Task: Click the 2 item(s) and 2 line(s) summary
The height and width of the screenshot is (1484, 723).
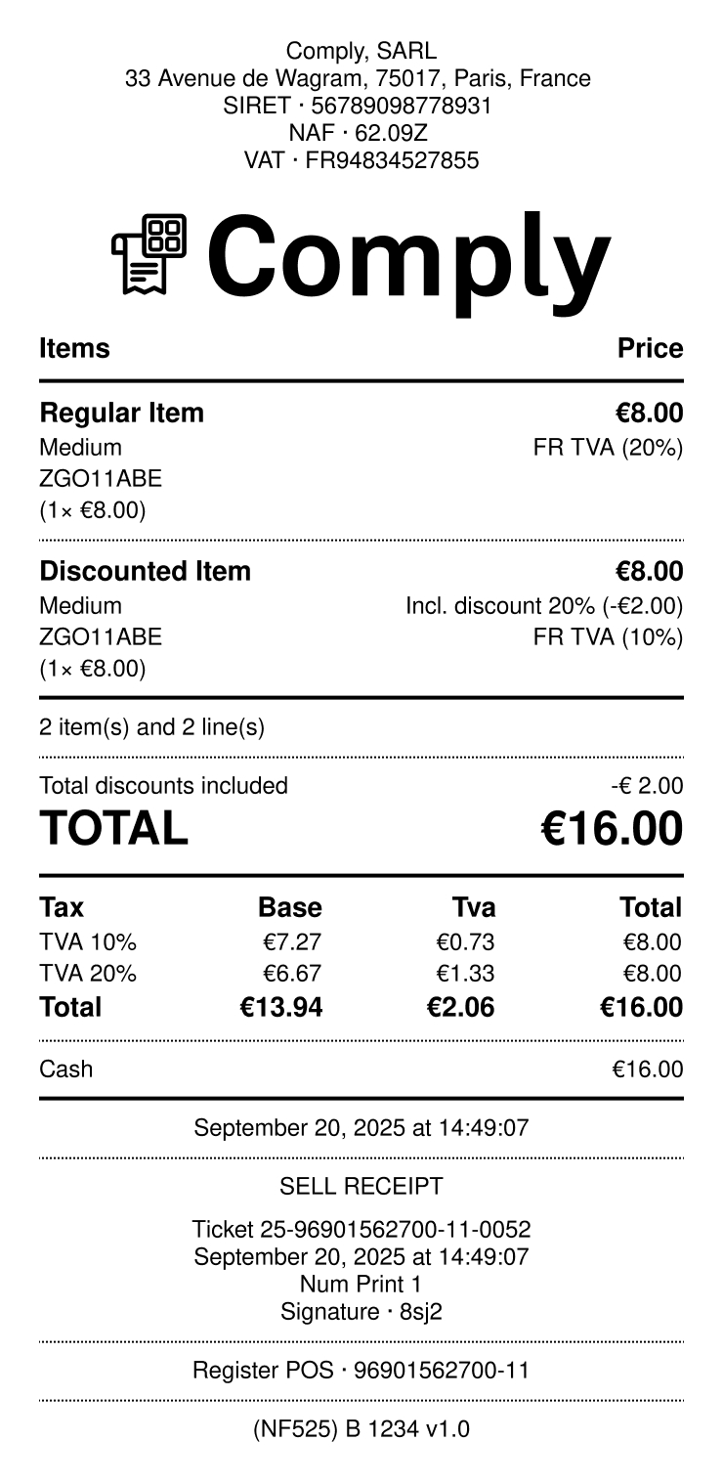Action: tap(151, 727)
